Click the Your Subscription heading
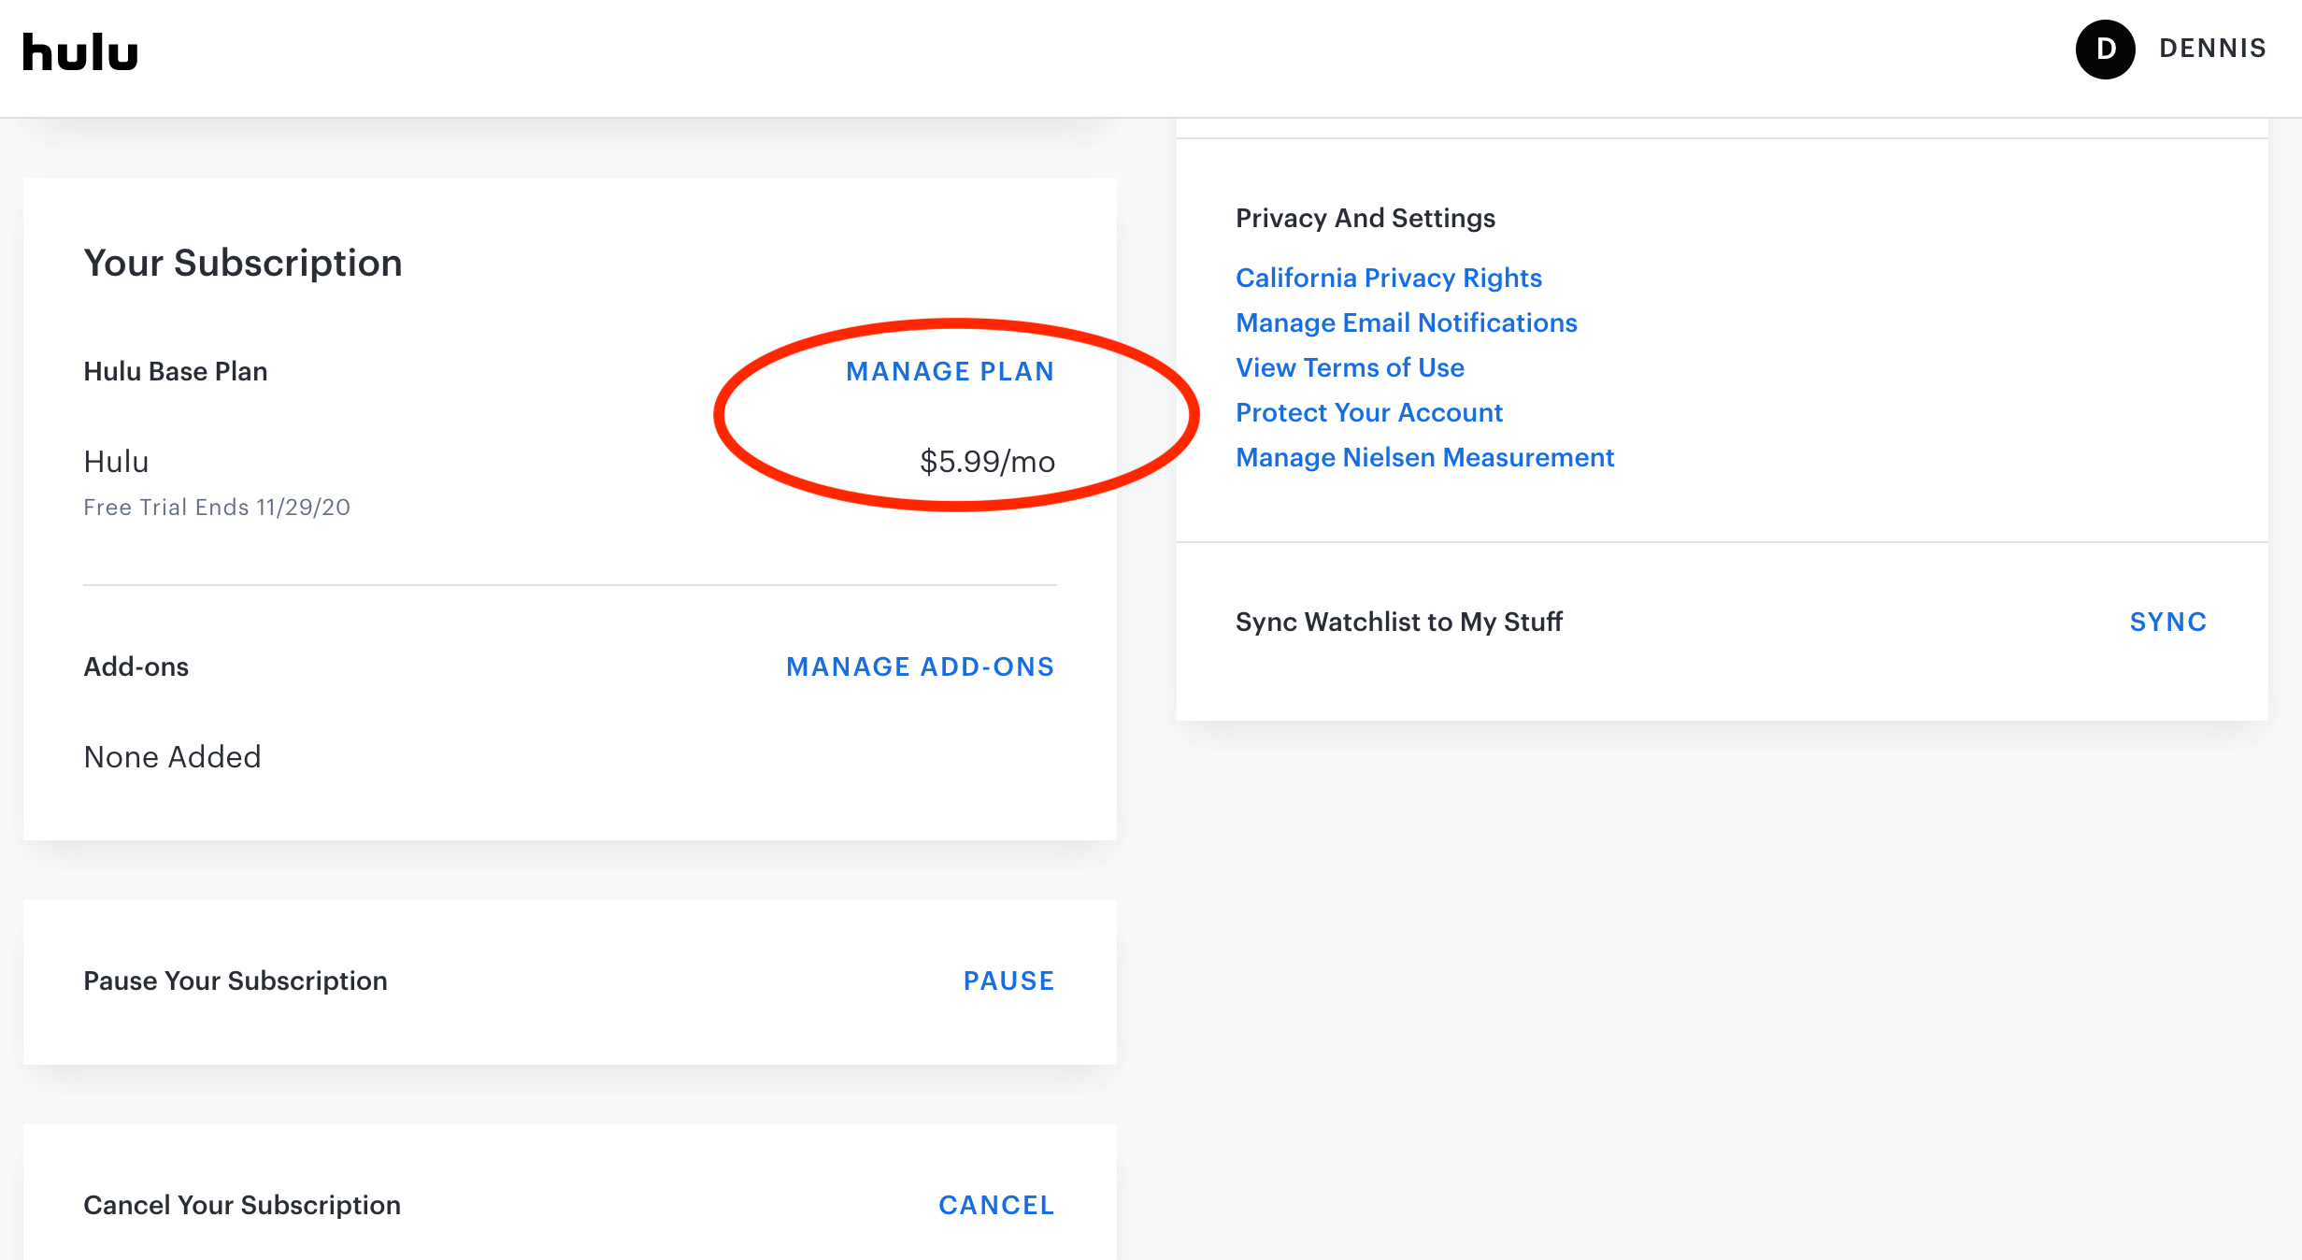 (243, 263)
